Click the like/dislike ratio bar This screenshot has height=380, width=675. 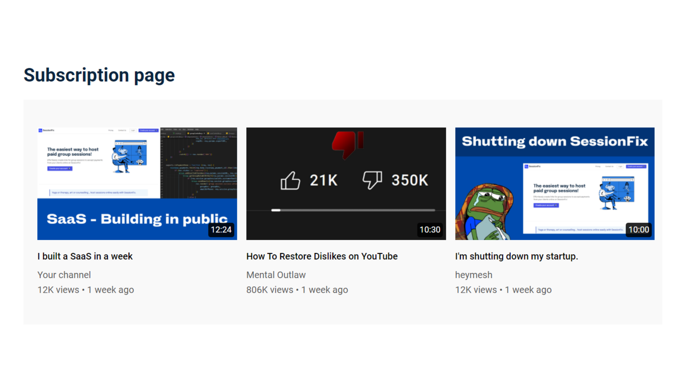(x=353, y=210)
